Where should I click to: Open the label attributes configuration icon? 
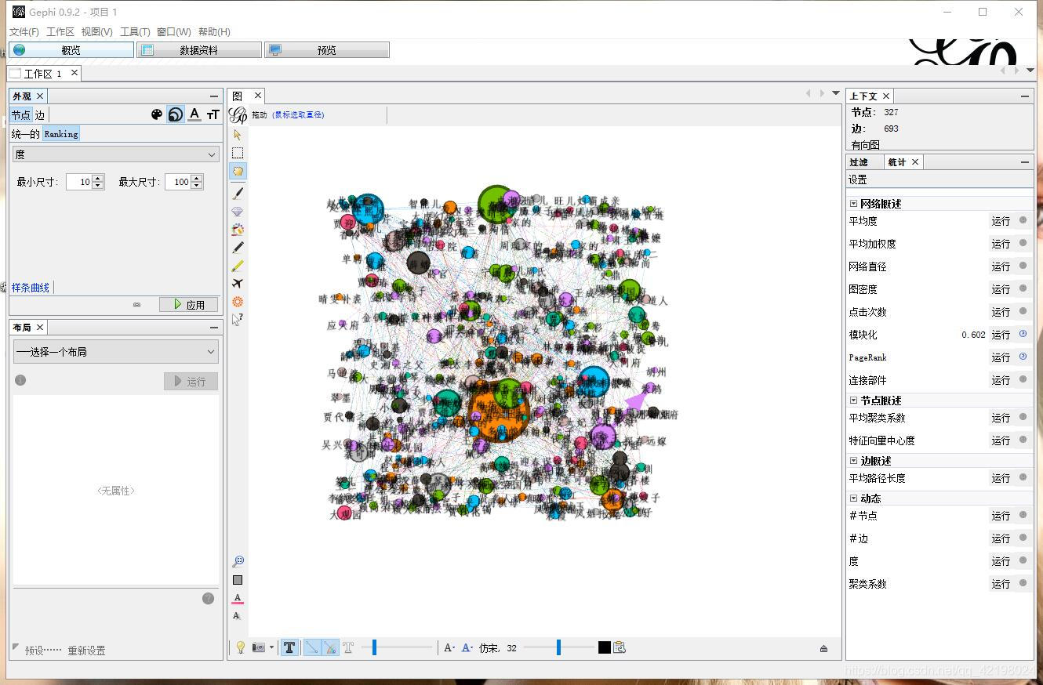(620, 647)
